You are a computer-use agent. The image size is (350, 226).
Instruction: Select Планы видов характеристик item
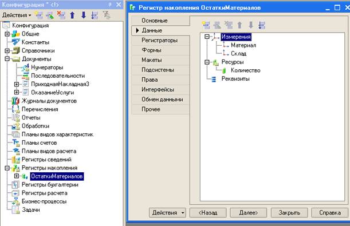click(57, 134)
